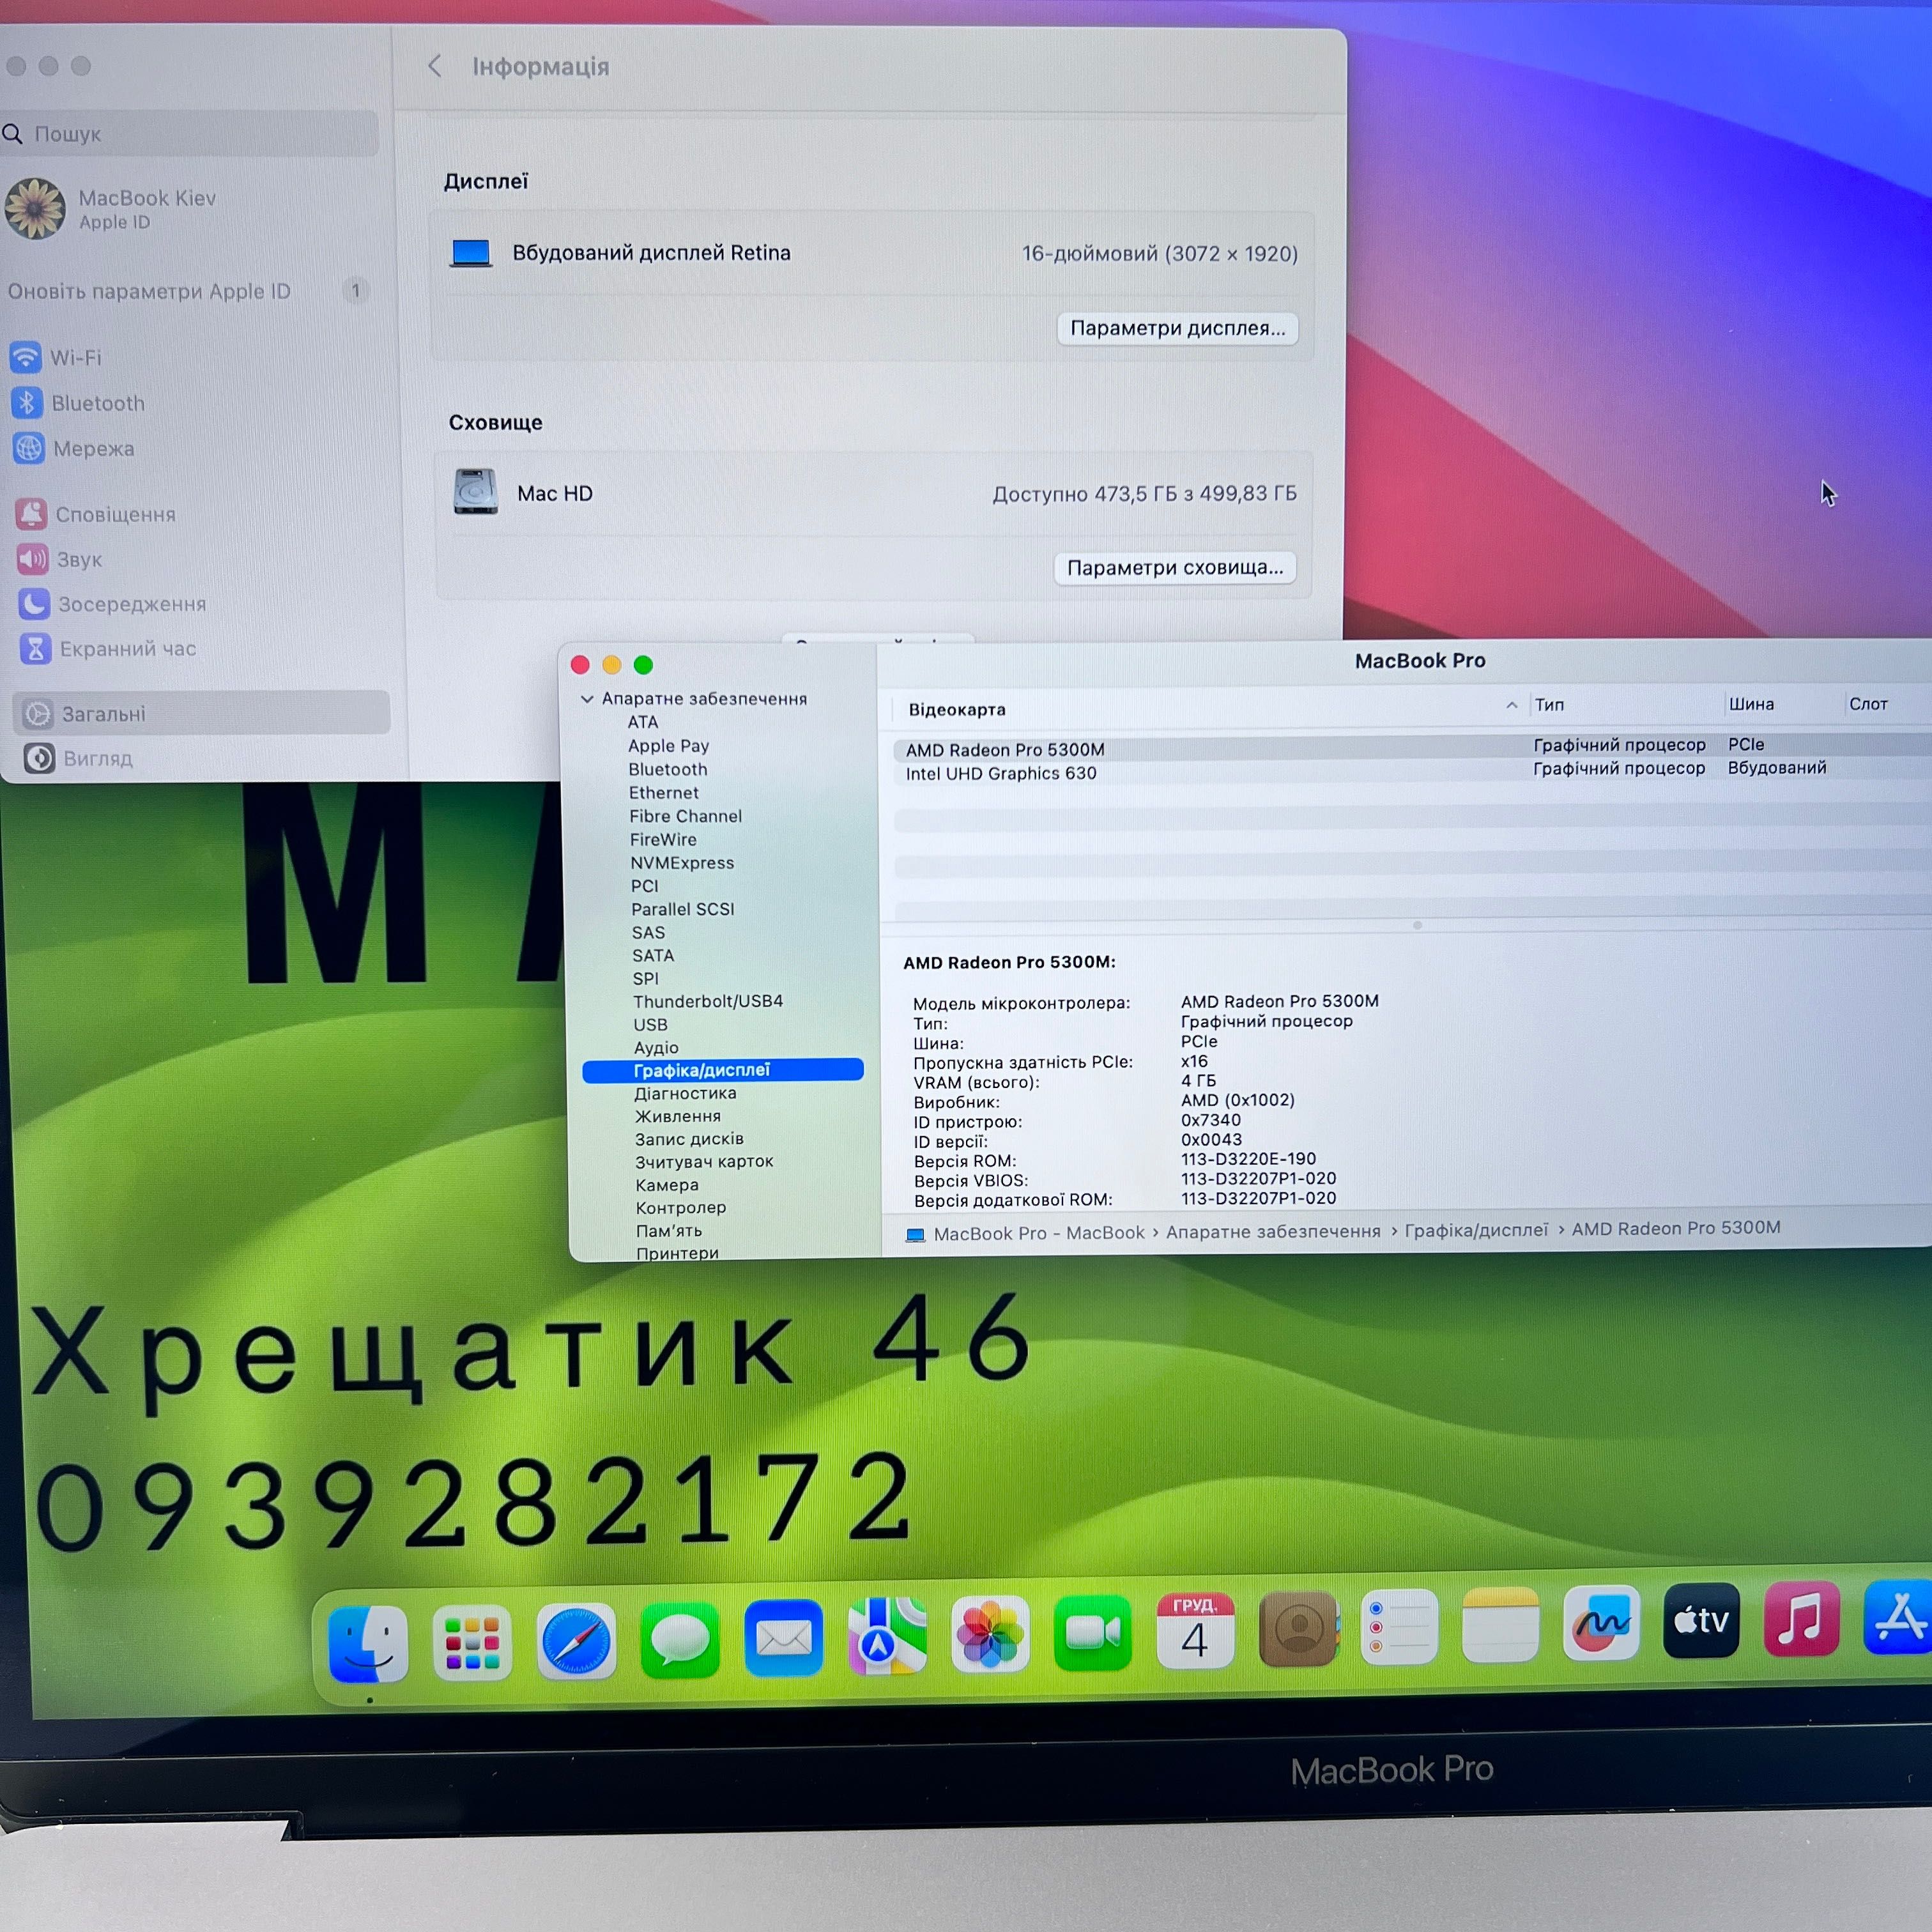Select NVMExpress tree item
Viewport: 1932px width, 1932px height.
(682, 863)
